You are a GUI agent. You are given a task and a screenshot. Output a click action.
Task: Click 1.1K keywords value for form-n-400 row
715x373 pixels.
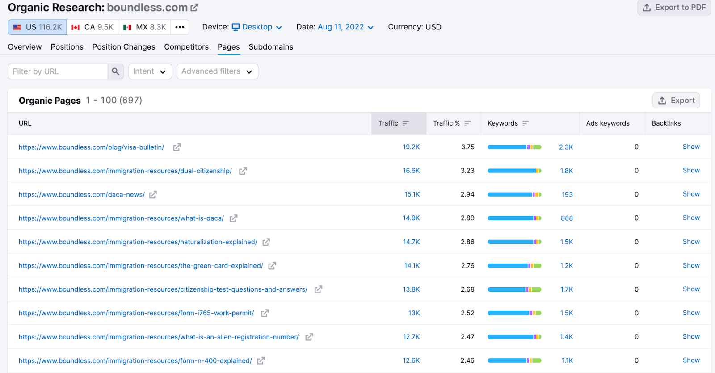(567, 360)
